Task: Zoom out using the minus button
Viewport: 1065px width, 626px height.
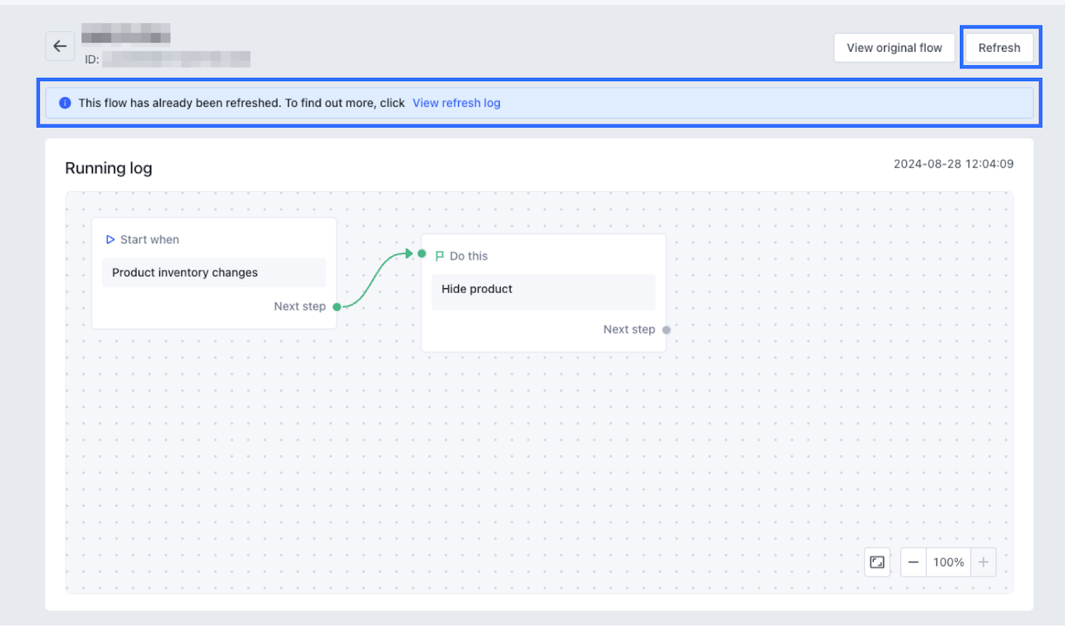Action: point(913,562)
